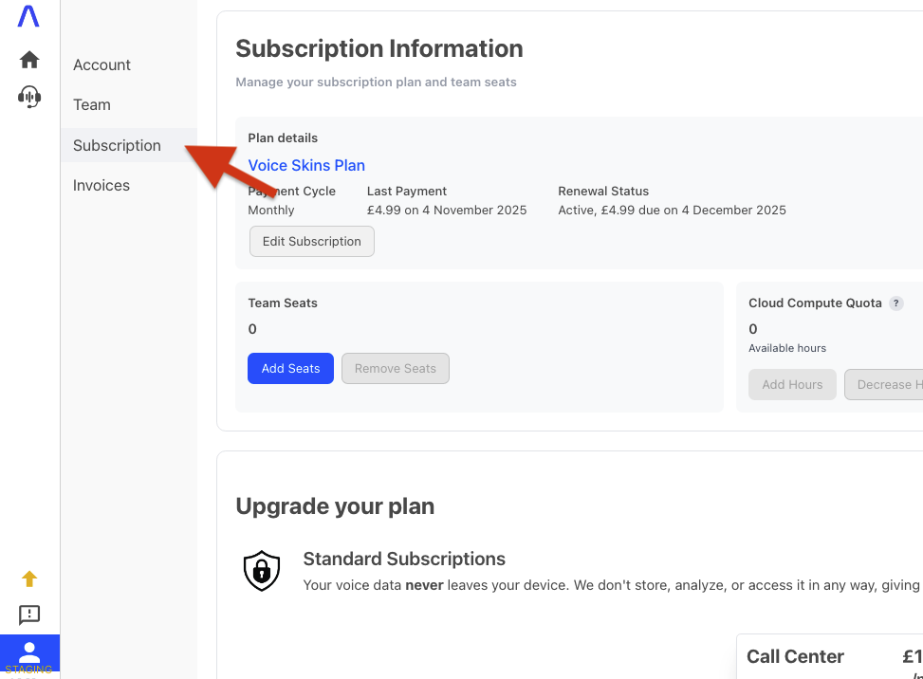Select the headset voice tools icon
Screen dimensions: 923x679
click(x=28, y=96)
